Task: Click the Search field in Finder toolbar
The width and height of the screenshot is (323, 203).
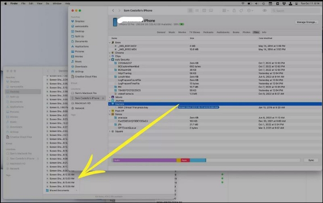Action: coord(296,10)
